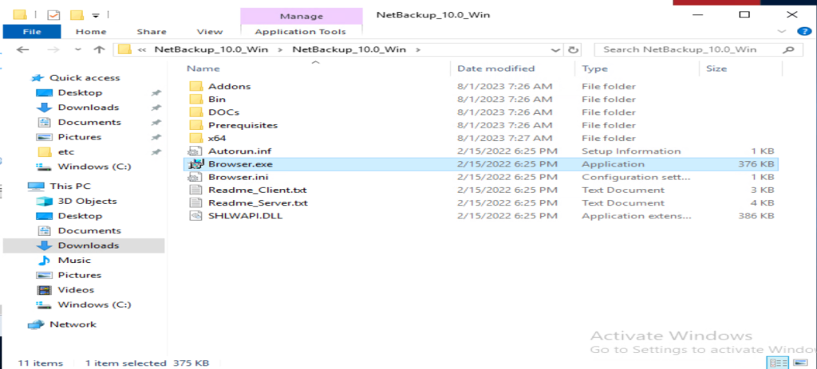Click the Quick access star icon
This screenshot has height=369, width=817.
(x=37, y=78)
